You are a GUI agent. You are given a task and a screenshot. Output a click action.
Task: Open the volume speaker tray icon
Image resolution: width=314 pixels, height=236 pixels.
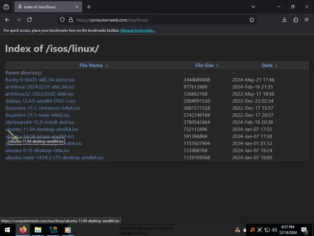[274, 230]
